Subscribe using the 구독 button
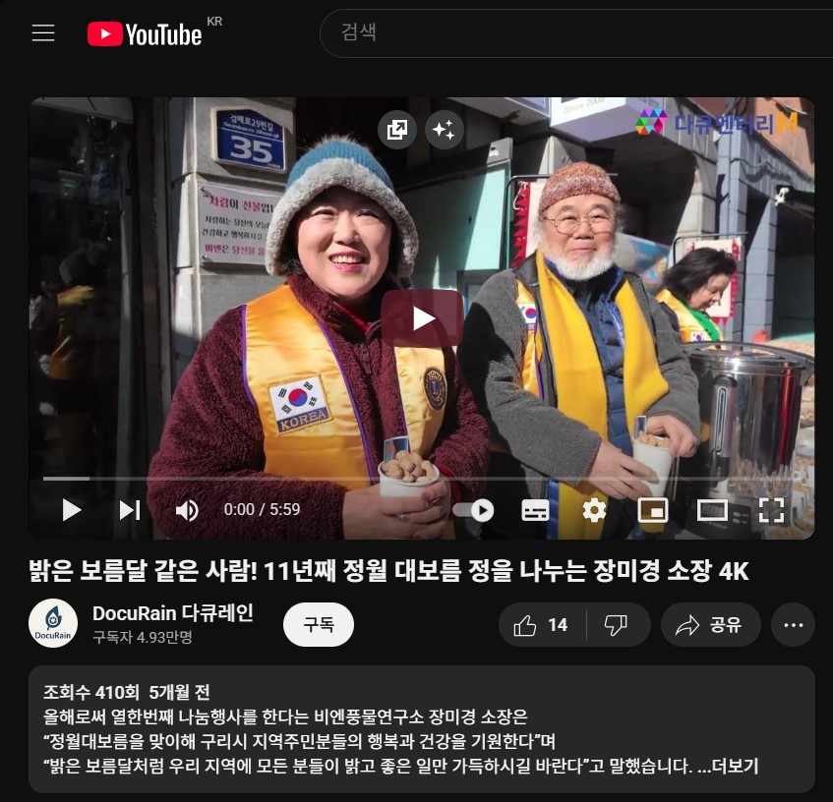833x802 pixels. pos(318,625)
